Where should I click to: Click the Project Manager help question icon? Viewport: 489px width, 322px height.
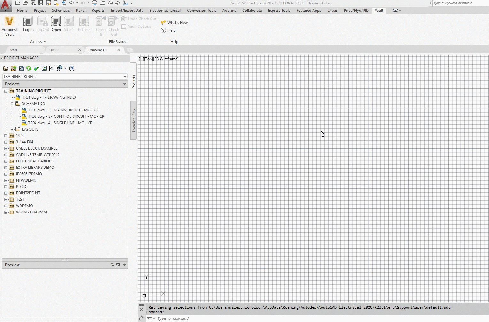point(72,68)
